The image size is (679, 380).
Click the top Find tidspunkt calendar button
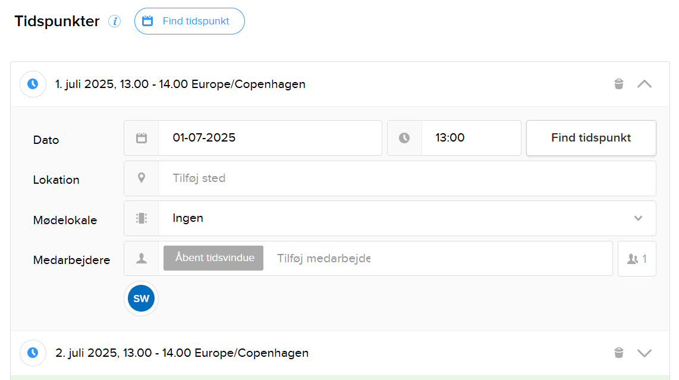pos(189,21)
